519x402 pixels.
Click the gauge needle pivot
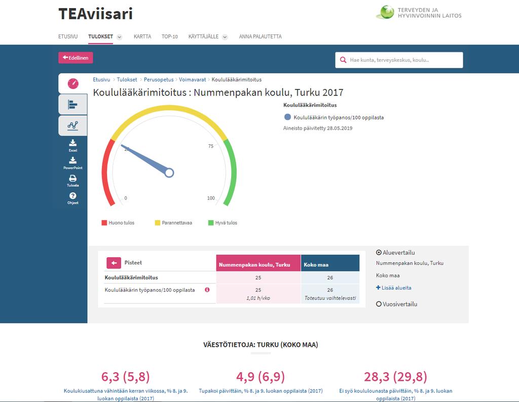coord(169,173)
